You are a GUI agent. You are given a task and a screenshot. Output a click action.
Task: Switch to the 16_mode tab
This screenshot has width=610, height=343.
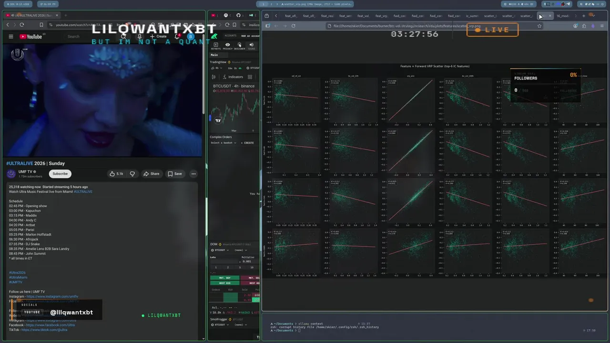point(563,16)
